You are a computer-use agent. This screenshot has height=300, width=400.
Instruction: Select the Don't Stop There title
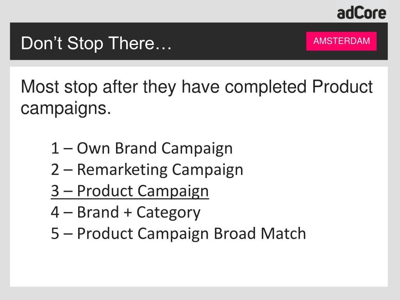click(x=96, y=43)
